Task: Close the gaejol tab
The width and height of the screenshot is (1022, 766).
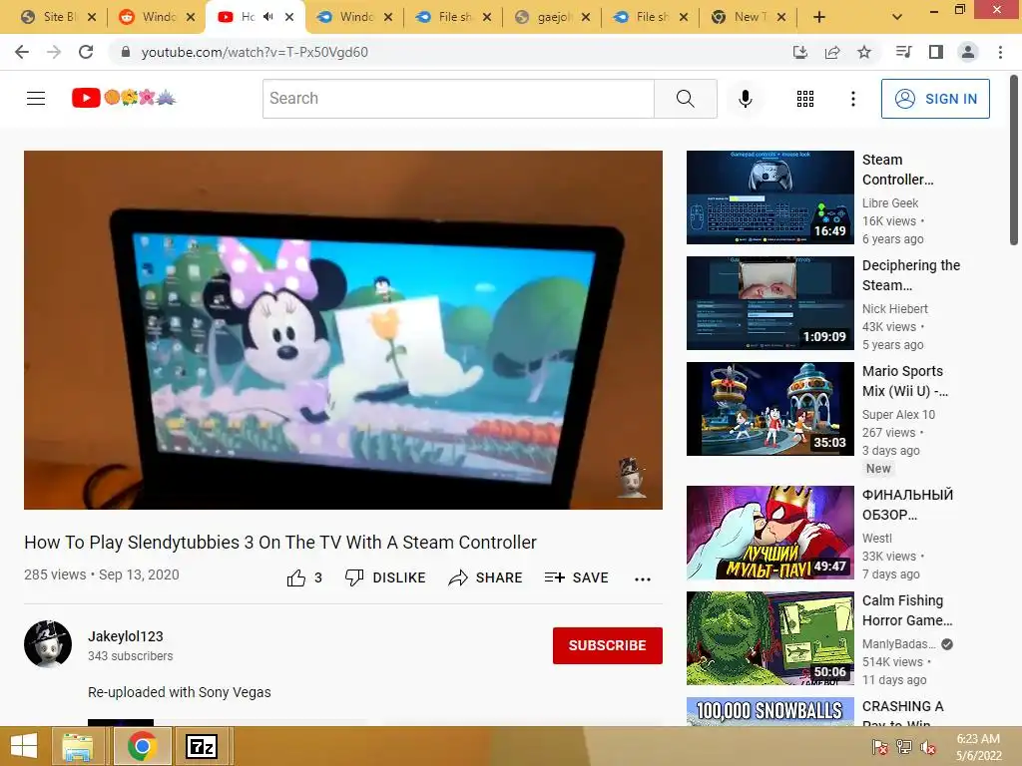Action: click(585, 18)
